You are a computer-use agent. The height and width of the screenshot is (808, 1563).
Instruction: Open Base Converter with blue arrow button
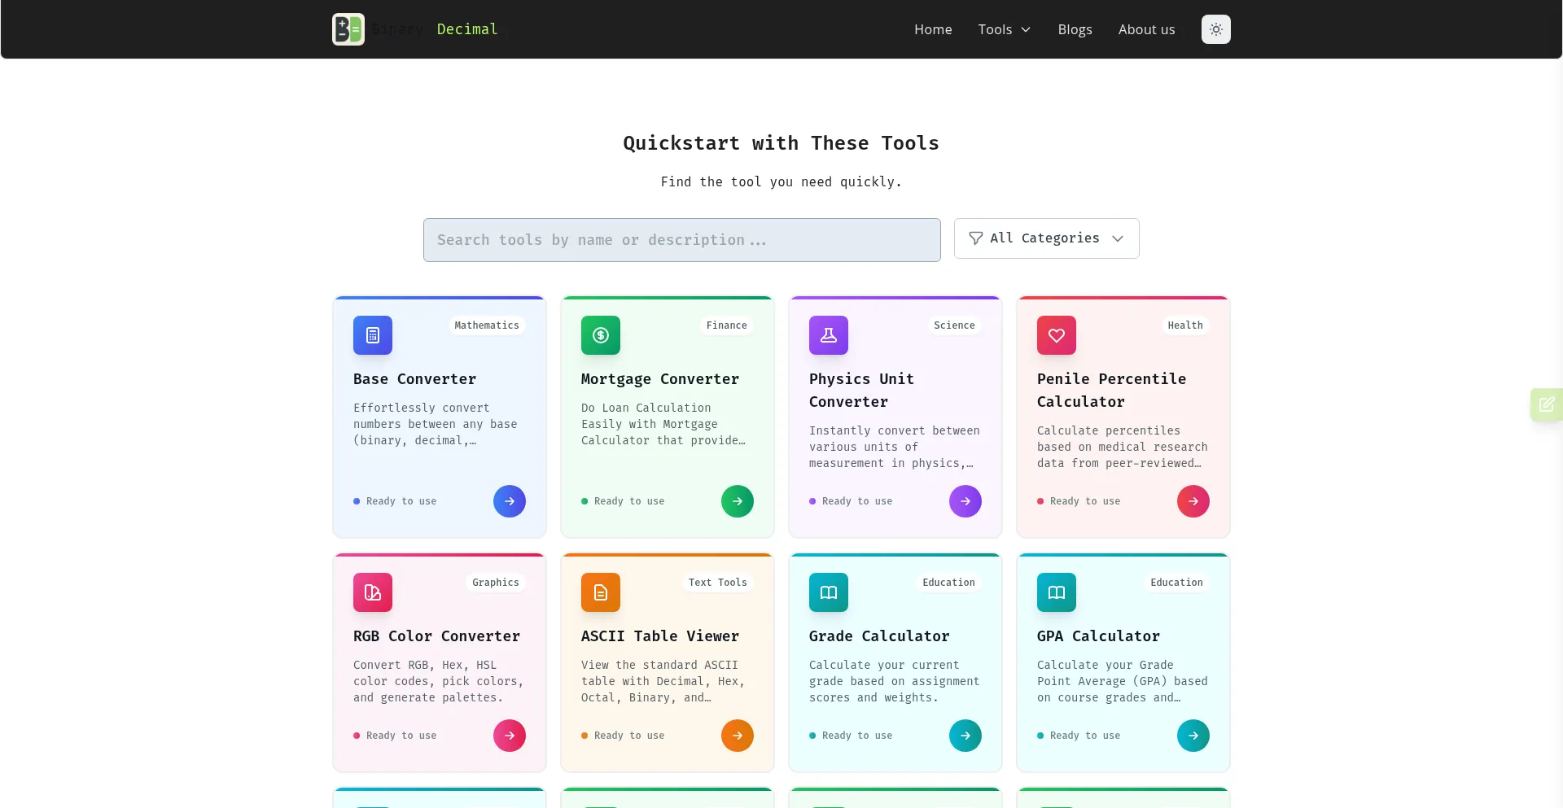[x=510, y=501]
